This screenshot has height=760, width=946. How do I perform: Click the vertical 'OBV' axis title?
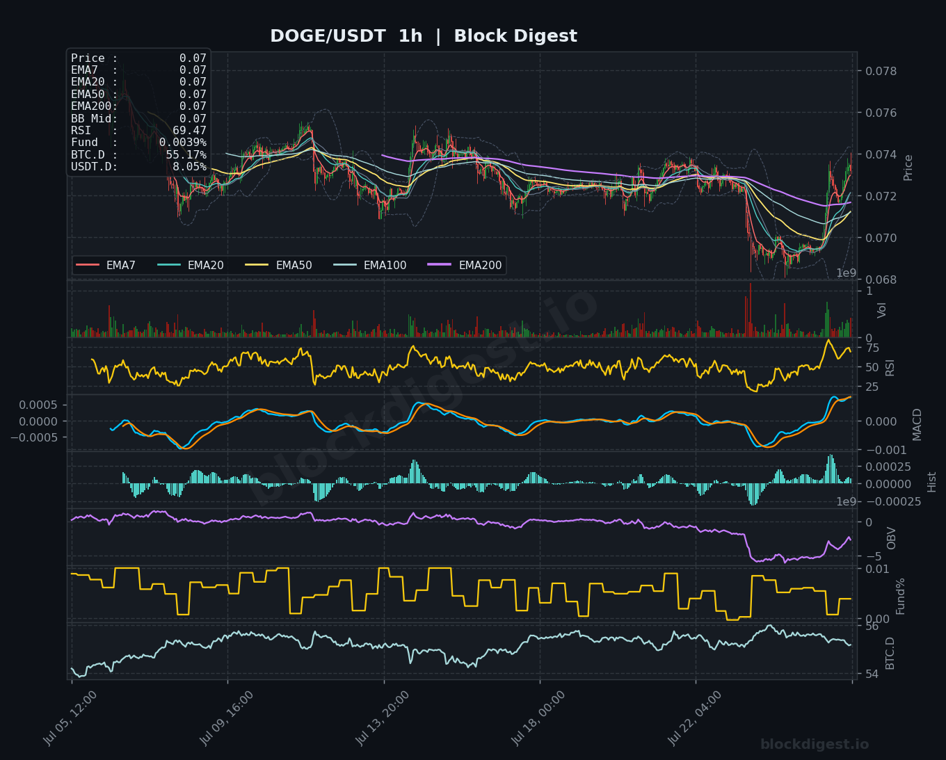(891, 538)
